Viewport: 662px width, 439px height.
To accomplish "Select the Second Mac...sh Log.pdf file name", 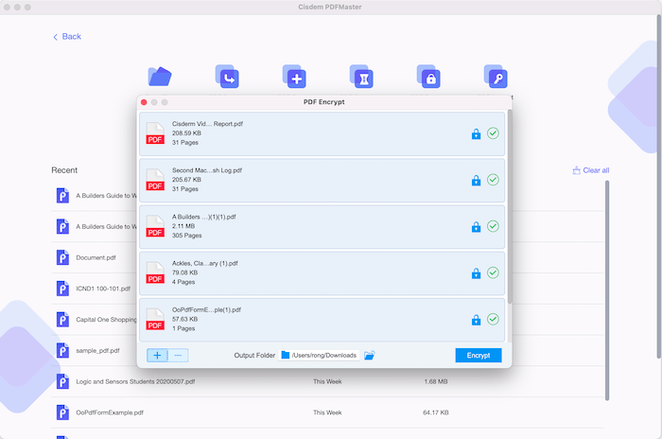I will 207,170.
